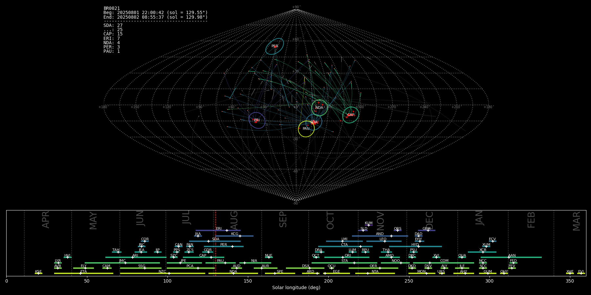Click the ERI radiant circle on sky map
591x295 pixels.
(257, 120)
